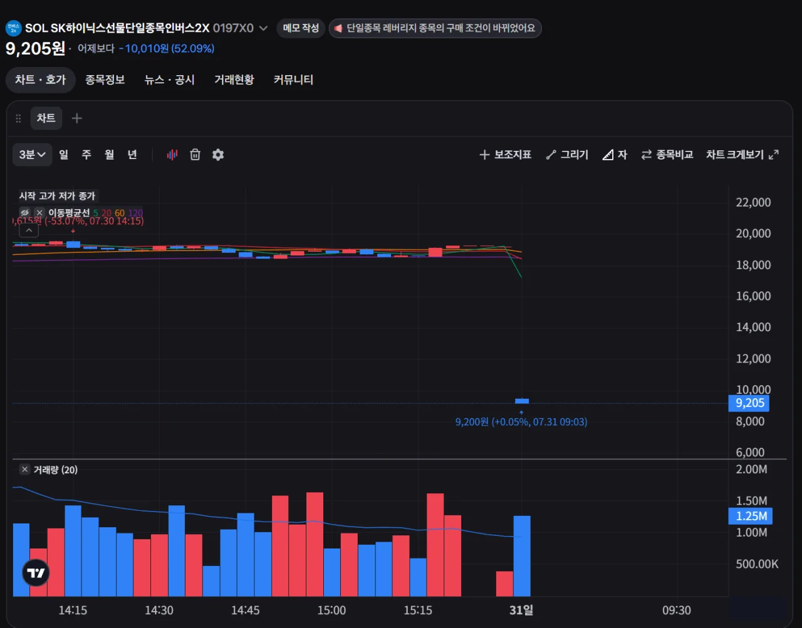802x628 pixels.
Task: Click the 09:30 time axis label
Action: click(677, 610)
